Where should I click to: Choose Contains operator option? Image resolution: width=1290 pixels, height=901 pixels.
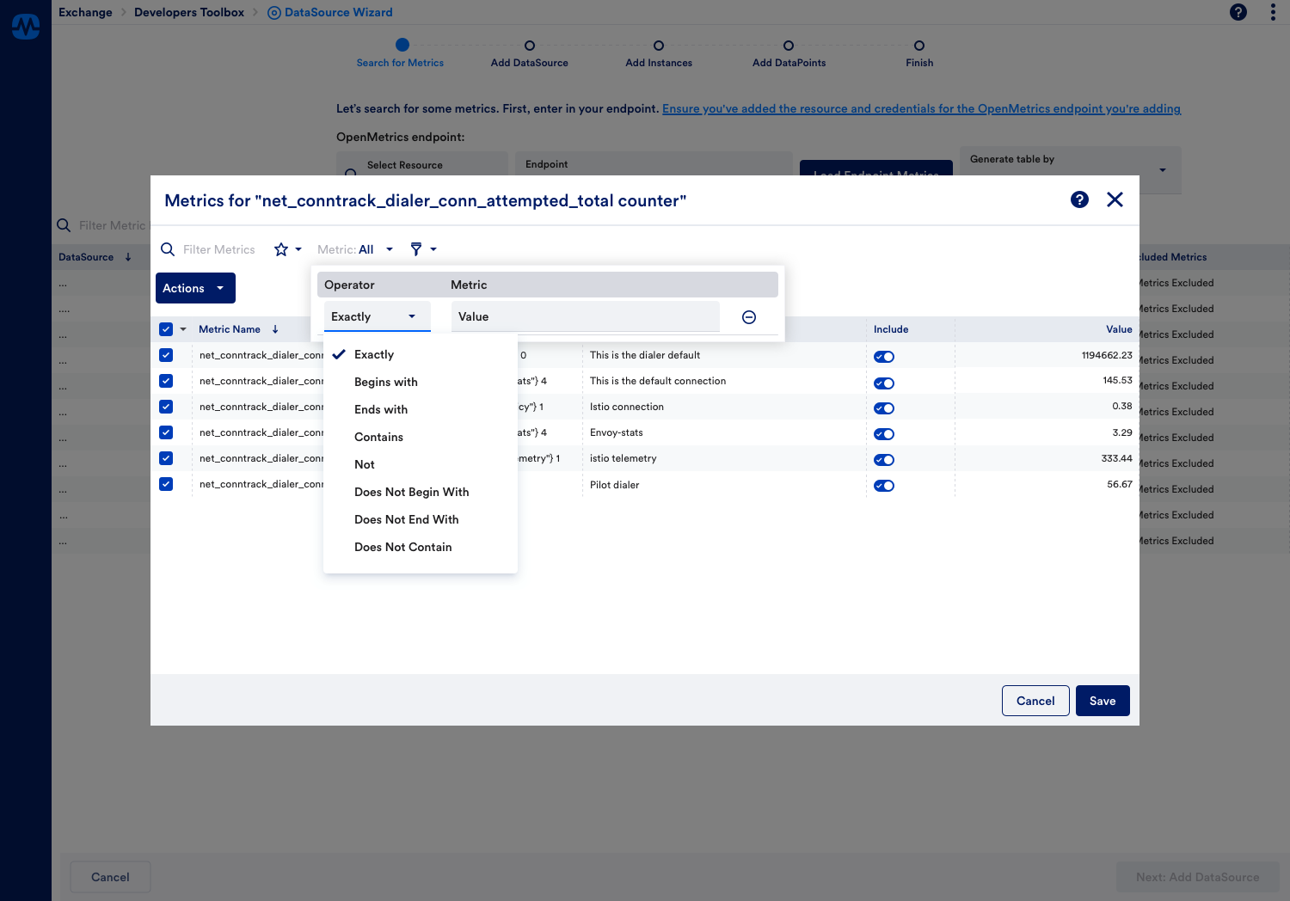click(421, 437)
